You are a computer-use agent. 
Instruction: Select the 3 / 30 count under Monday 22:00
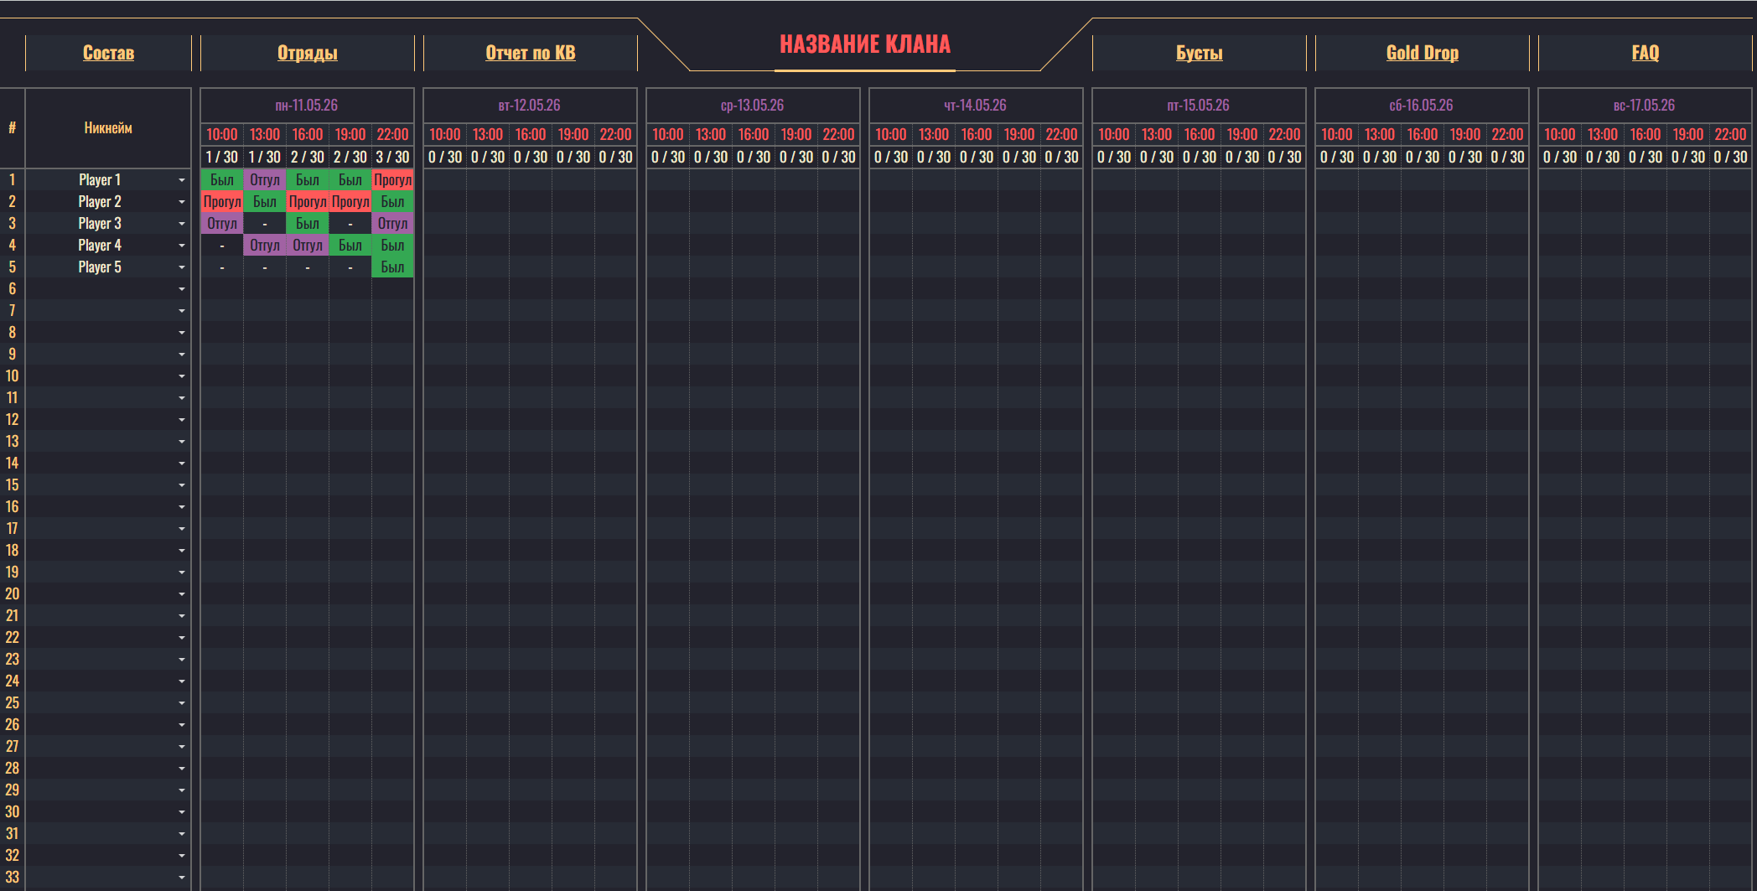pyautogui.click(x=392, y=158)
